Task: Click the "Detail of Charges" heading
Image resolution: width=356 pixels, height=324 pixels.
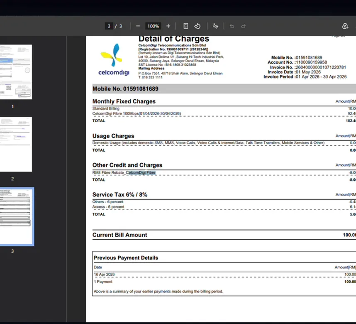Action: pyautogui.click(x=174, y=39)
